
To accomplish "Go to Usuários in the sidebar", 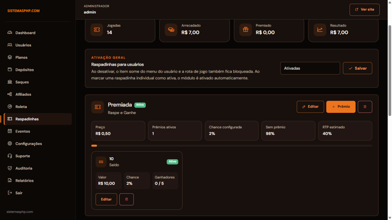I will click(38, 45).
